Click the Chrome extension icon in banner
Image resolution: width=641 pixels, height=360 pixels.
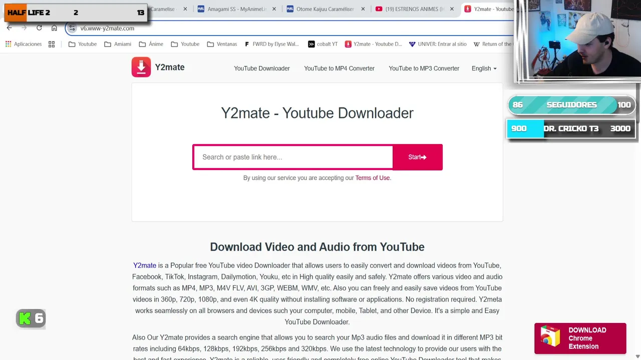click(549, 336)
